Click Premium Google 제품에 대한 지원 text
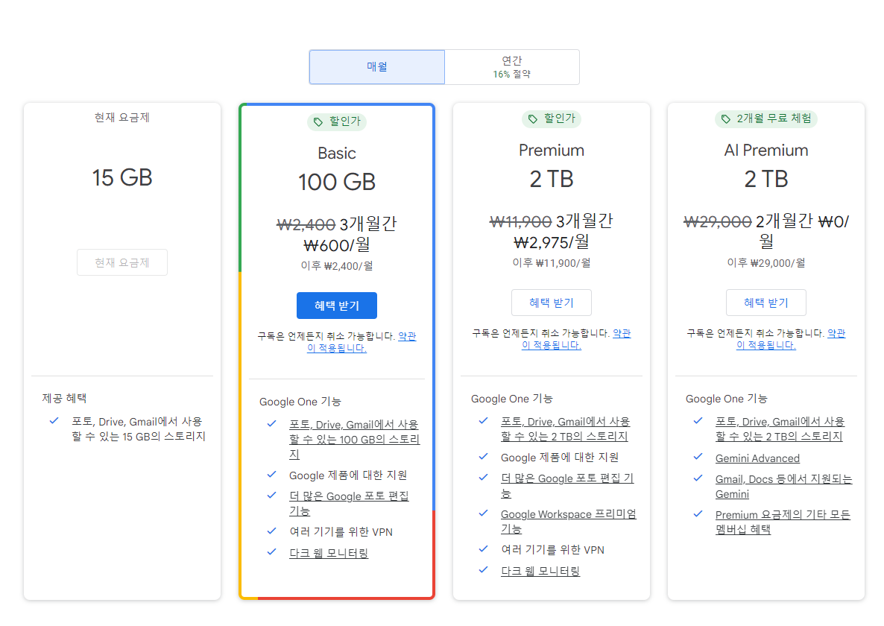884x626 pixels. click(559, 457)
